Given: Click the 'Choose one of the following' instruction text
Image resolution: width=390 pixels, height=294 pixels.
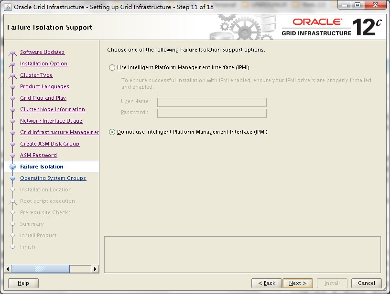Looking at the screenshot, I should (x=186, y=50).
